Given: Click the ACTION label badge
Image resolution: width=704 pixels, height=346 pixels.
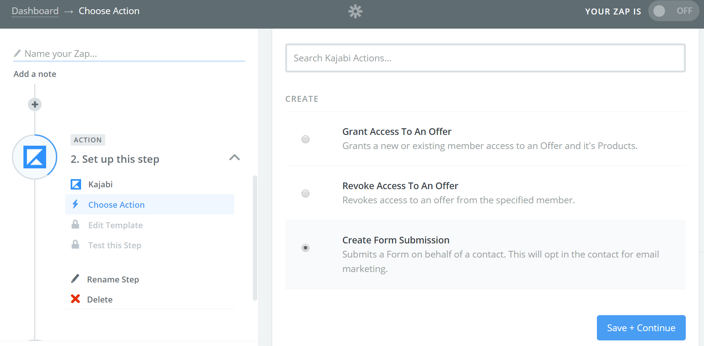Looking at the screenshot, I should pos(88,140).
